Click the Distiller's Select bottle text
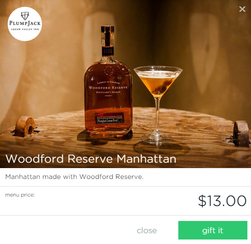The width and height of the screenshot is (251, 244). [x=108, y=92]
